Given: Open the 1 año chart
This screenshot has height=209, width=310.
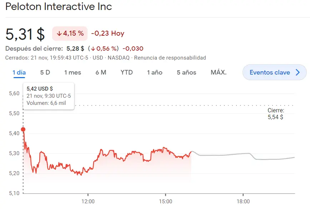Looking at the screenshot, I should click(155, 72).
